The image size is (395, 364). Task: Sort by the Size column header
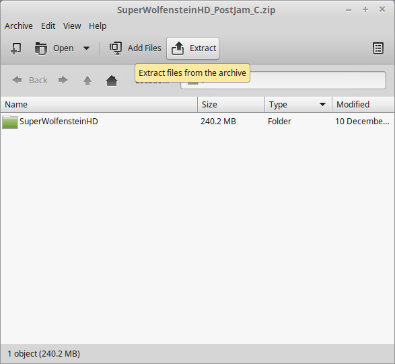coord(231,104)
